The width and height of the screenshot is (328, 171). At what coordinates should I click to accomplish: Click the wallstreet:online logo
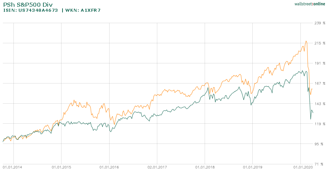[309, 4]
